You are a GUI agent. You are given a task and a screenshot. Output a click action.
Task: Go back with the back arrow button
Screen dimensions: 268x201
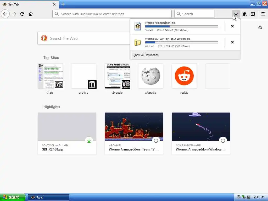click(x=5, y=14)
